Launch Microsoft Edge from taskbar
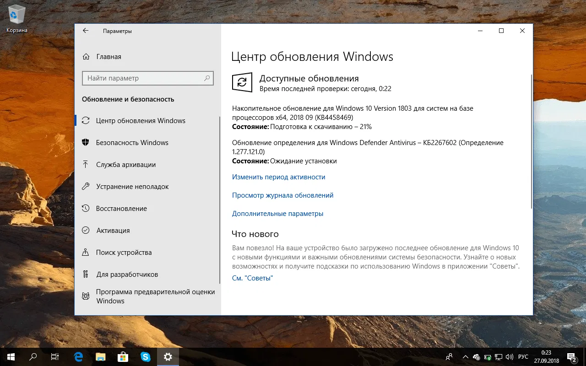 pos(78,356)
